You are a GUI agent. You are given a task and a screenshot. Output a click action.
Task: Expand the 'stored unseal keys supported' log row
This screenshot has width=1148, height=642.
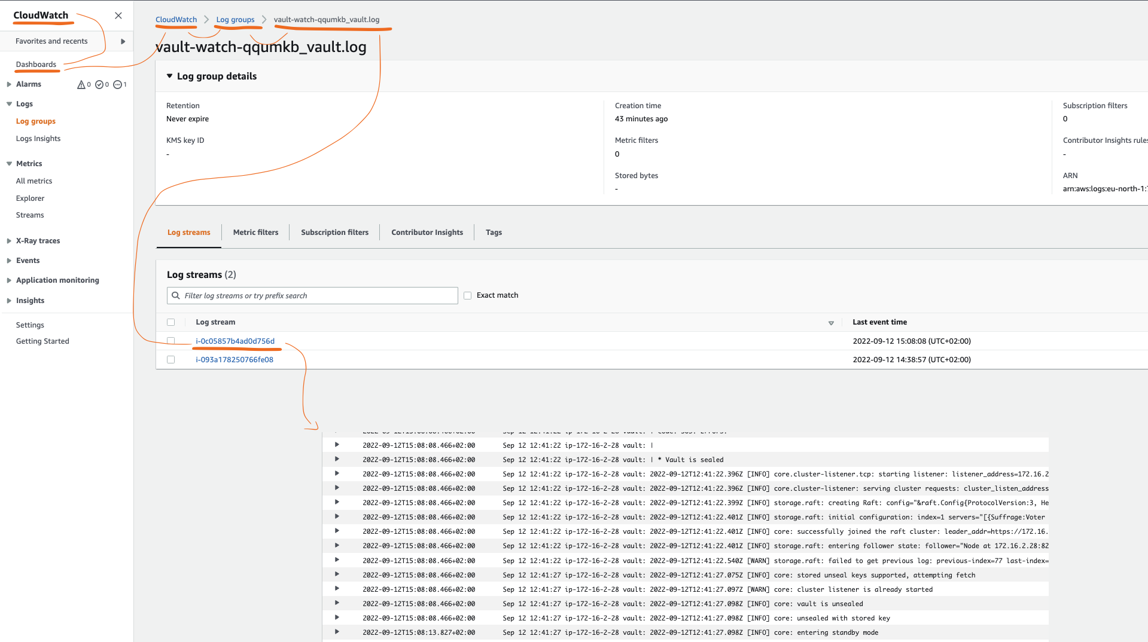[x=337, y=574]
